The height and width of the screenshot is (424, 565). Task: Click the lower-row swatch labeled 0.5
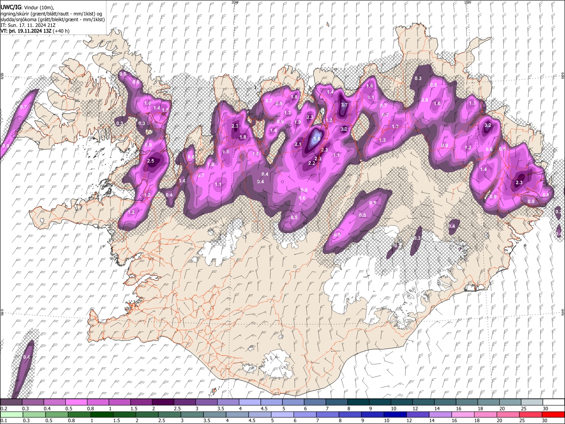click(x=56, y=414)
